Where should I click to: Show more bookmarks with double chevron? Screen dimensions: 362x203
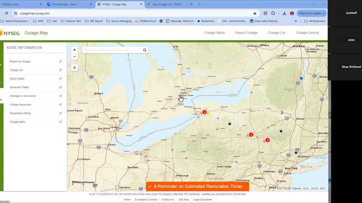click(296, 21)
